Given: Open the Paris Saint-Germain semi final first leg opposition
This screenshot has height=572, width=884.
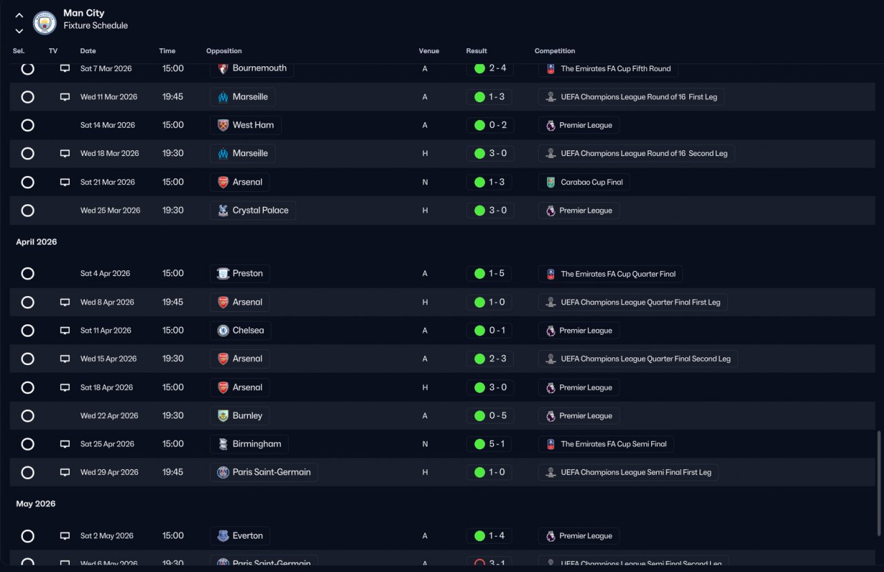Looking at the screenshot, I should click(x=264, y=473).
